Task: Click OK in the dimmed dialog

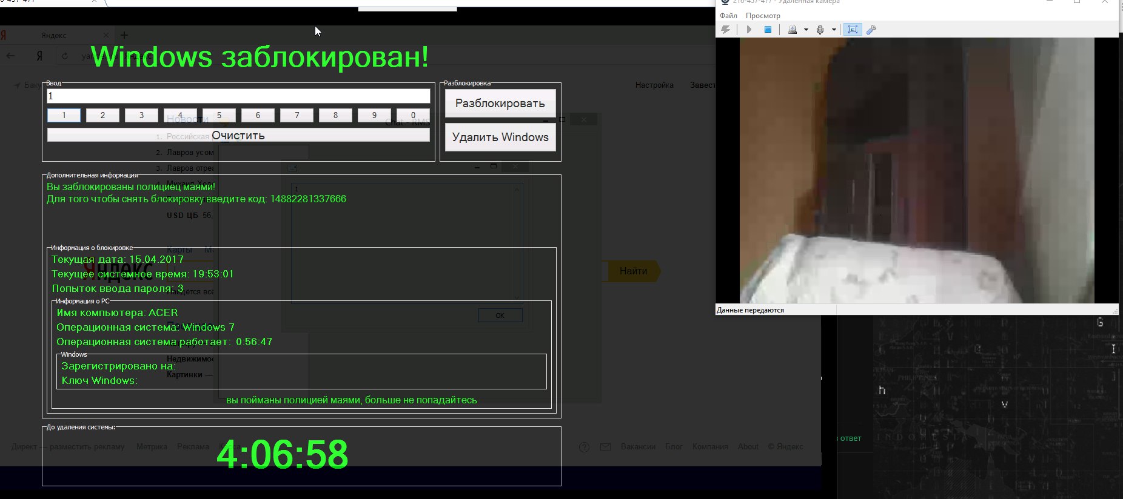Action: click(x=500, y=316)
